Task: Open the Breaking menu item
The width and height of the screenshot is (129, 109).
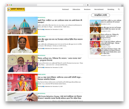Action: click(x=111, y=9)
